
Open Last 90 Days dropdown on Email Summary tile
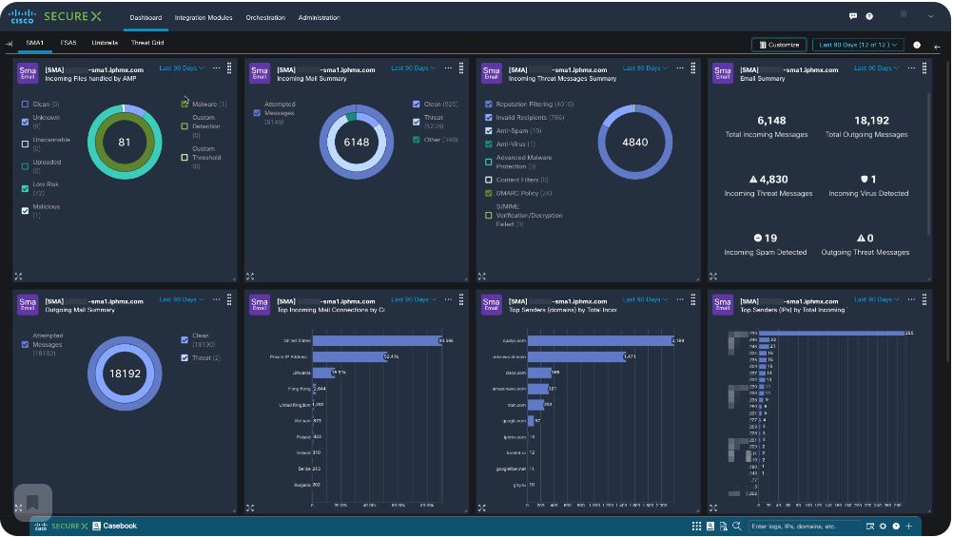pos(876,68)
